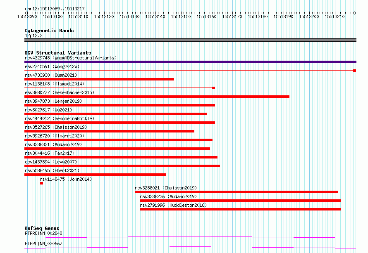
Task: Click the nsv4329748 gnomADStructuralVariants label
Action: pos(71,58)
